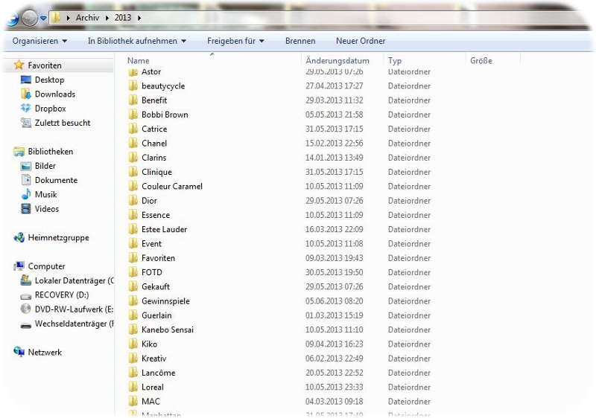The height and width of the screenshot is (418, 596).
Task: Click the Lokaler Datenträger drive icon
Action: coord(26,280)
